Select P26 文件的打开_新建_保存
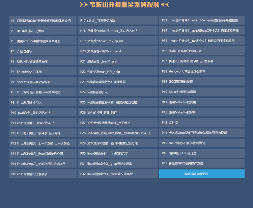This screenshot has width=253, height=208. (x=118, y=112)
